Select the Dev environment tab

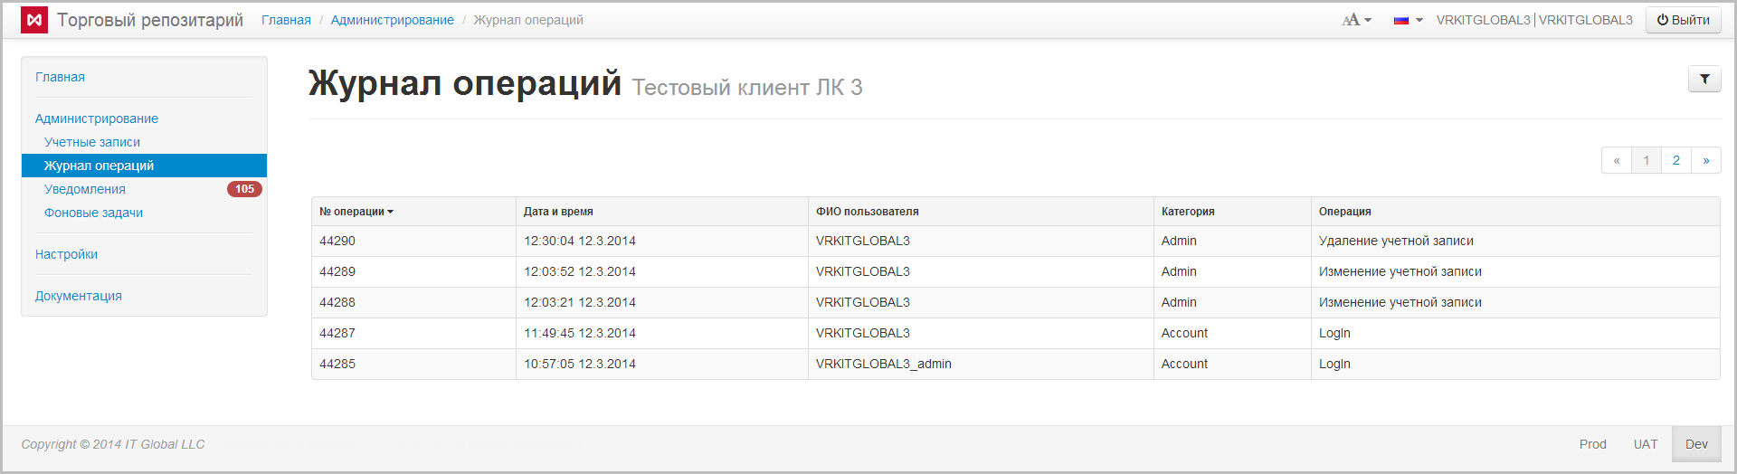tap(1696, 444)
